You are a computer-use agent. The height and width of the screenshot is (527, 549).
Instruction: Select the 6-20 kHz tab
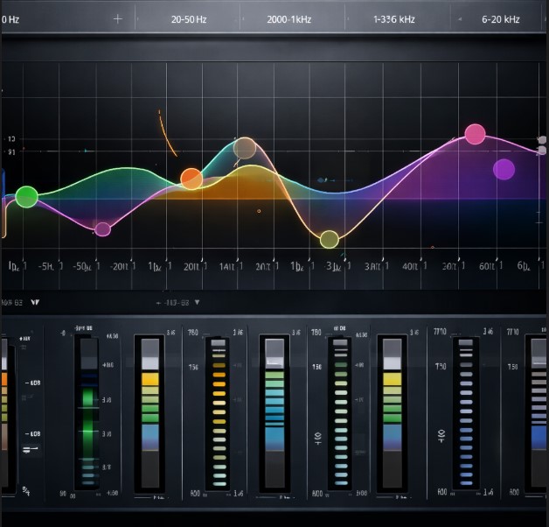click(x=500, y=19)
